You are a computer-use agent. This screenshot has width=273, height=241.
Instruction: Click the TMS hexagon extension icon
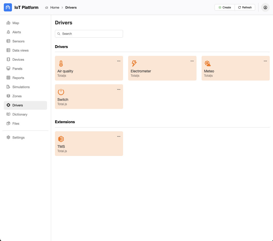tap(61, 139)
